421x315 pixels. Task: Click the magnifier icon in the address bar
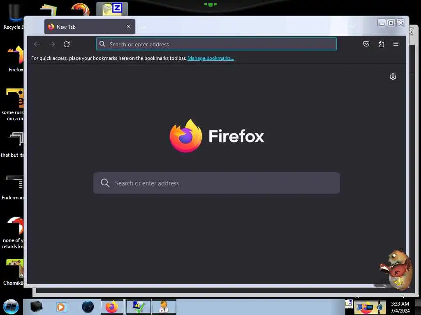tap(102, 44)
